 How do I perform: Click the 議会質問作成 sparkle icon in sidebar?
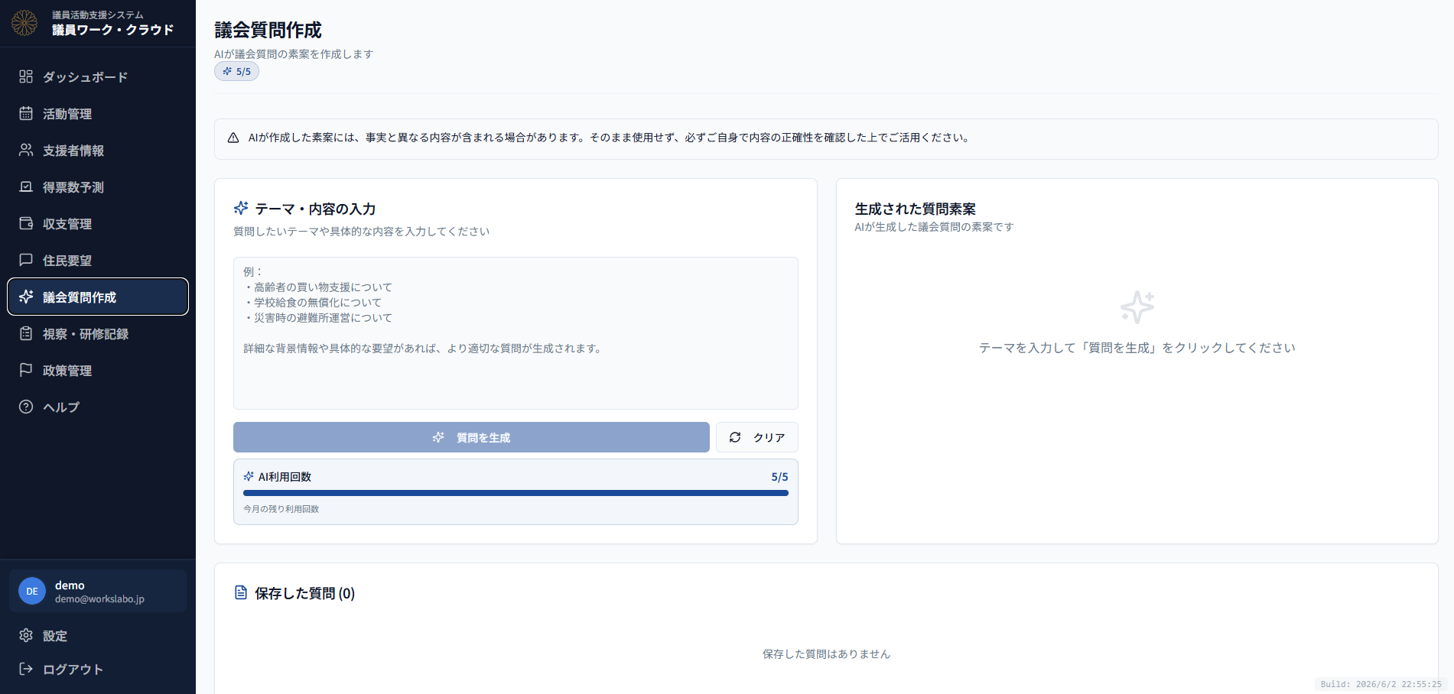point(26,297)
